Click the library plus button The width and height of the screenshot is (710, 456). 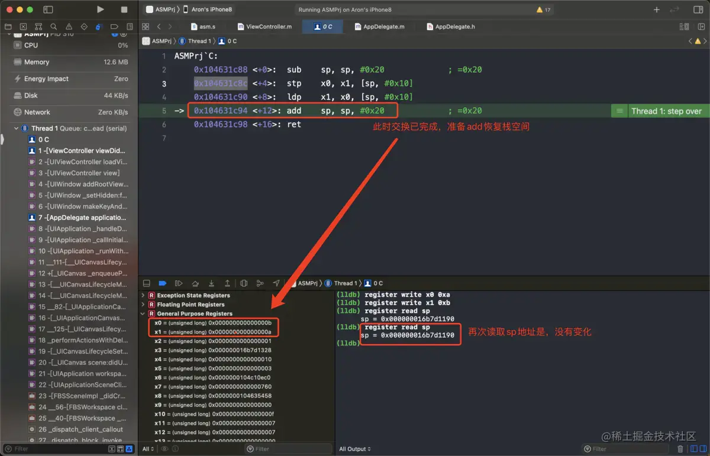[x=656, y=10]
